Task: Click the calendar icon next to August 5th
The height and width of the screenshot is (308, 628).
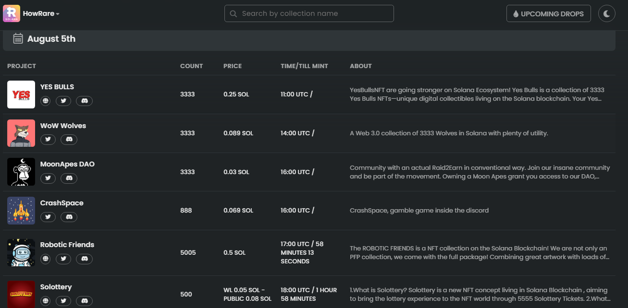Action: coord(18,38)
